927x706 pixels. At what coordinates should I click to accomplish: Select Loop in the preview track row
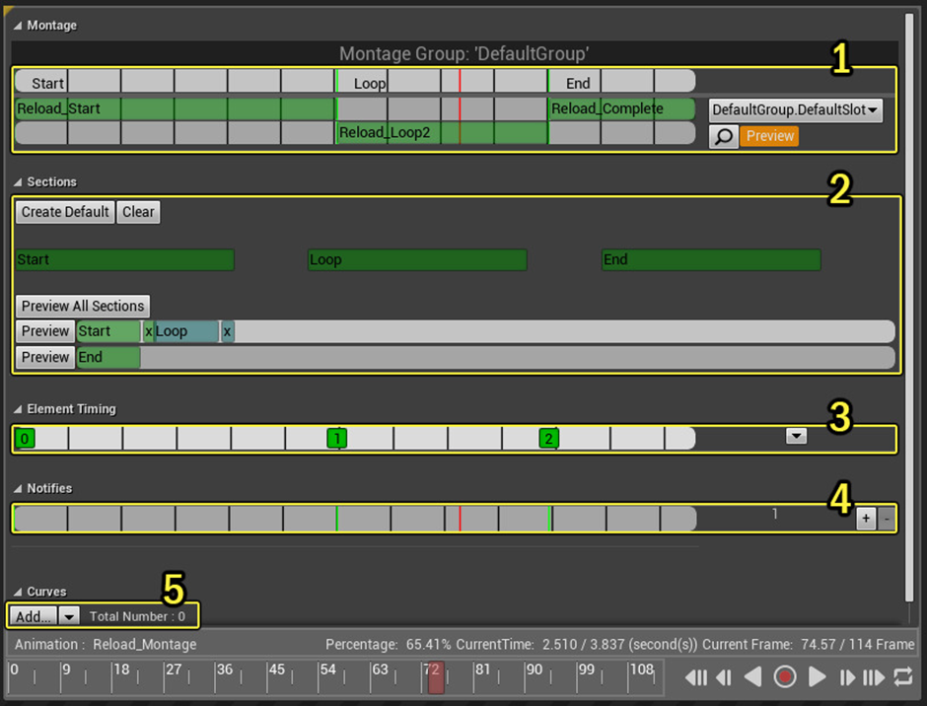tap(186, 331)
